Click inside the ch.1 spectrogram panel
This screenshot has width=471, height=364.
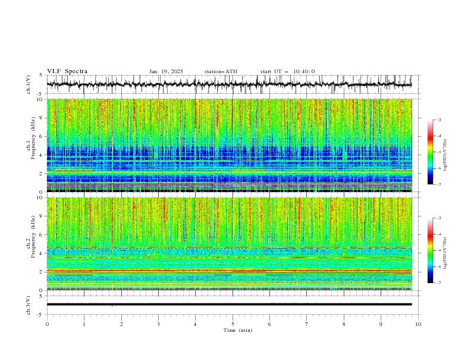click(230, 145)
